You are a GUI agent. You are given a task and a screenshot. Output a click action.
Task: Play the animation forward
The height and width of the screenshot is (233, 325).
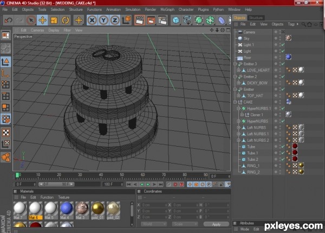coord(148,184)
